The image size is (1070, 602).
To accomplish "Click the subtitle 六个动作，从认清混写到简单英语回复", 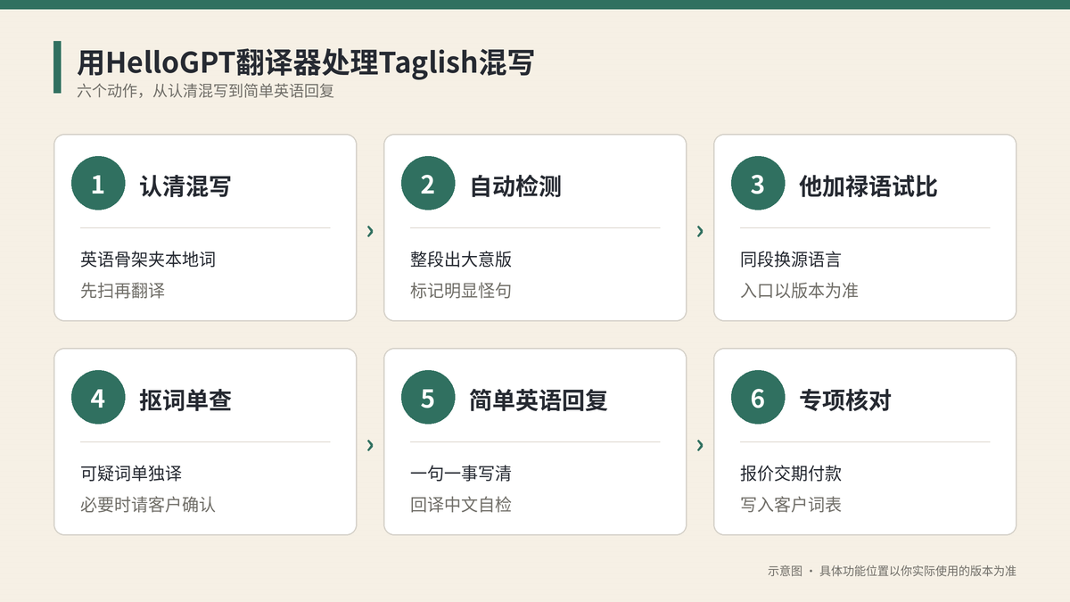I will (205, 91).
